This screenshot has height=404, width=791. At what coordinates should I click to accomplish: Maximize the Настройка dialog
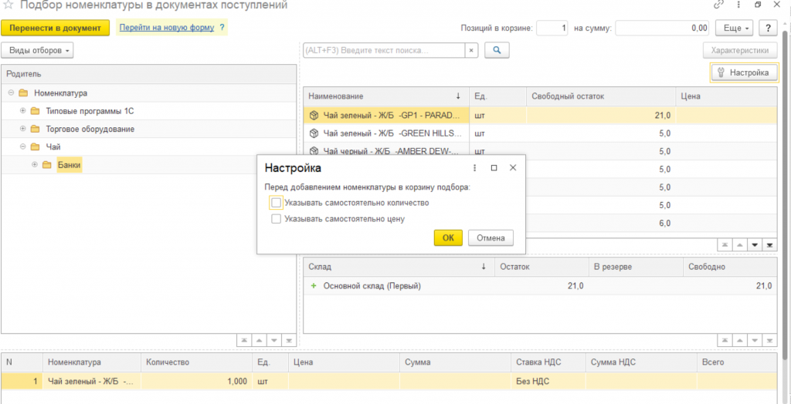coord(494,168)
